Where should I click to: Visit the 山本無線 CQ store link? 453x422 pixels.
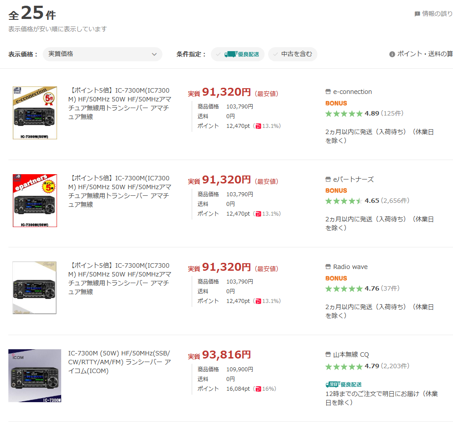point(351,355)
